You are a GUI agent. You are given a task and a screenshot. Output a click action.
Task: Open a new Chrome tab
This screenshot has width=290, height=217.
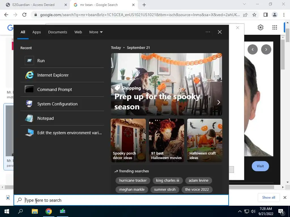pyautogui.click(x=144, y=5)
